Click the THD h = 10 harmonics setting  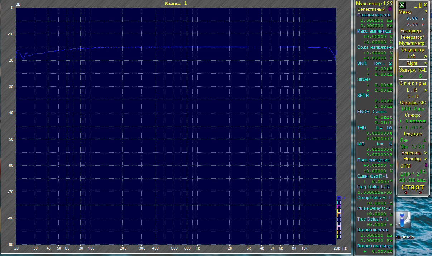(374, 128)
